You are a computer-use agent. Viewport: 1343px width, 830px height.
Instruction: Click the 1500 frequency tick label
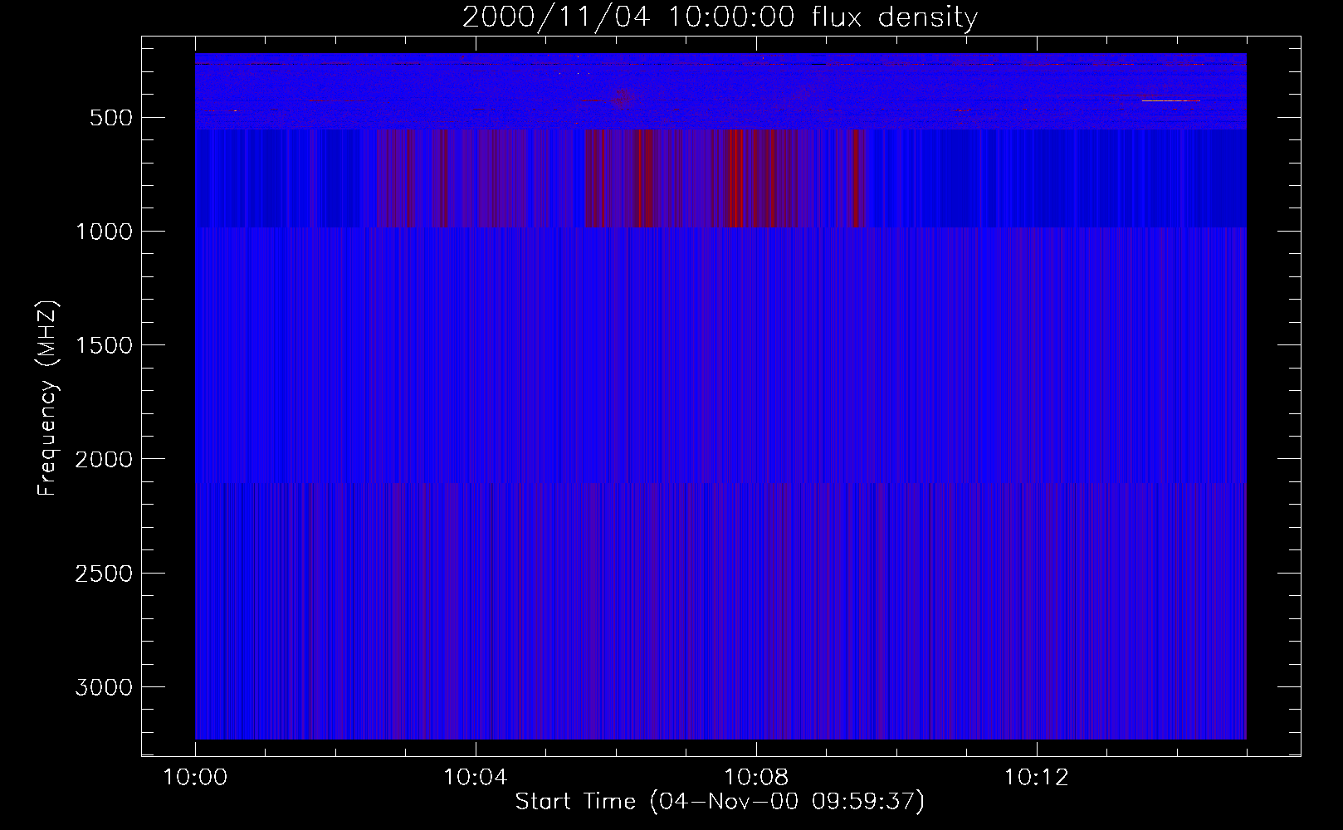click(x=104, y=345)
